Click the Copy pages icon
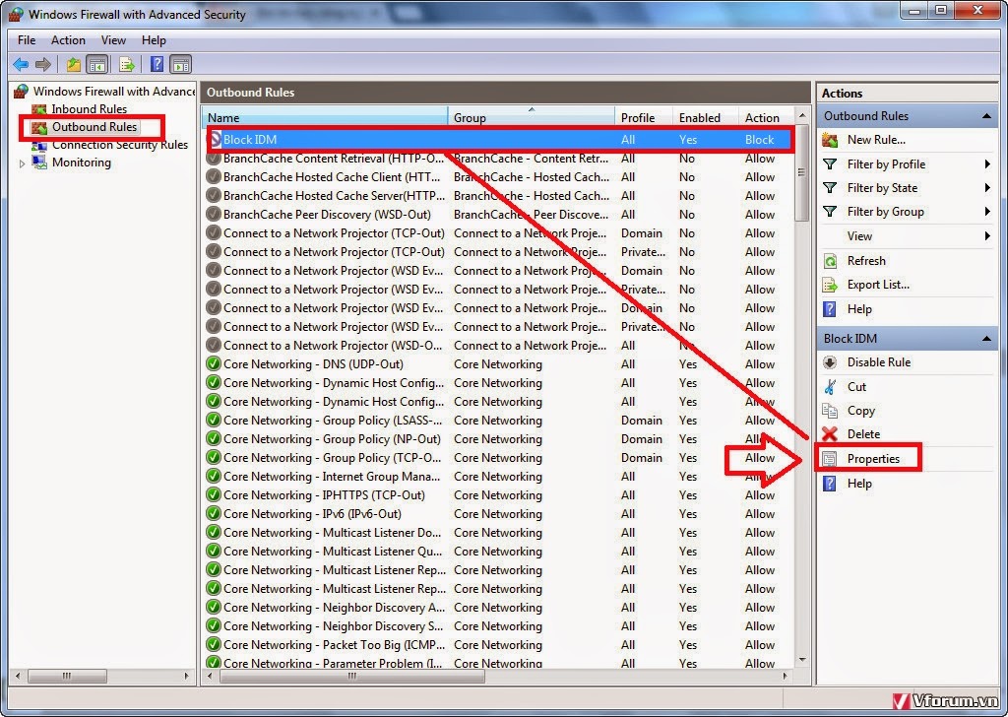Screen dimensions: 1008x717 830,411
